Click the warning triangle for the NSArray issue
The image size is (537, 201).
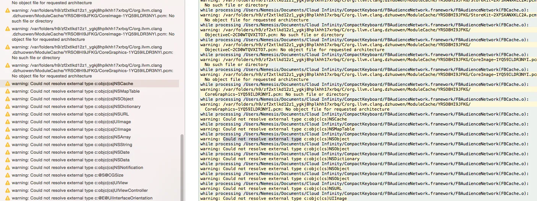[x=8, y=137]
